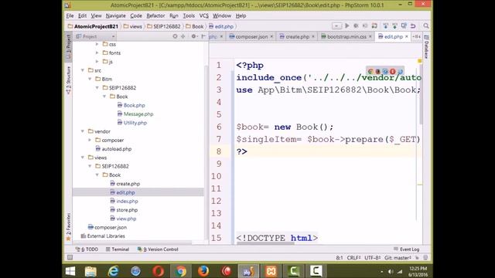This screenshot has width=495, height=278.
Task: Hide the Project panel with hide icon
Action: [x=203, y=36]
